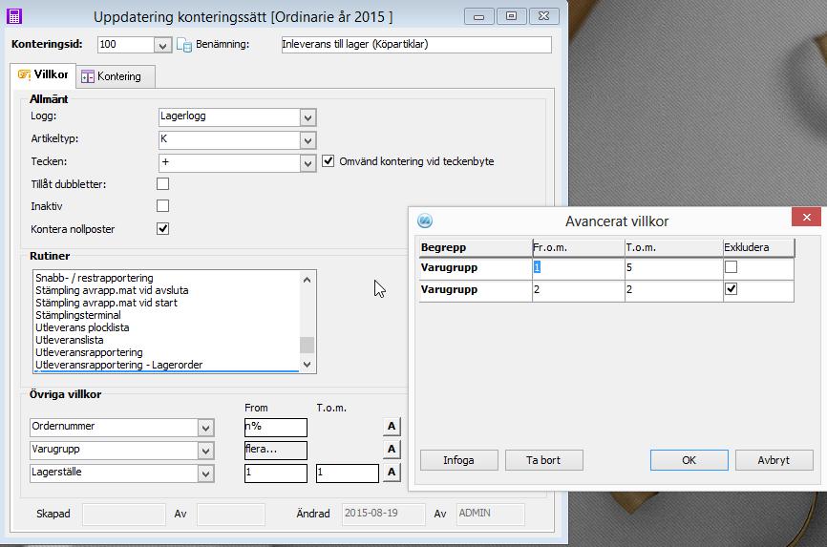827x547 pixels.
Task: Click the Ordernummer From field containing n%
Action: 276,427
